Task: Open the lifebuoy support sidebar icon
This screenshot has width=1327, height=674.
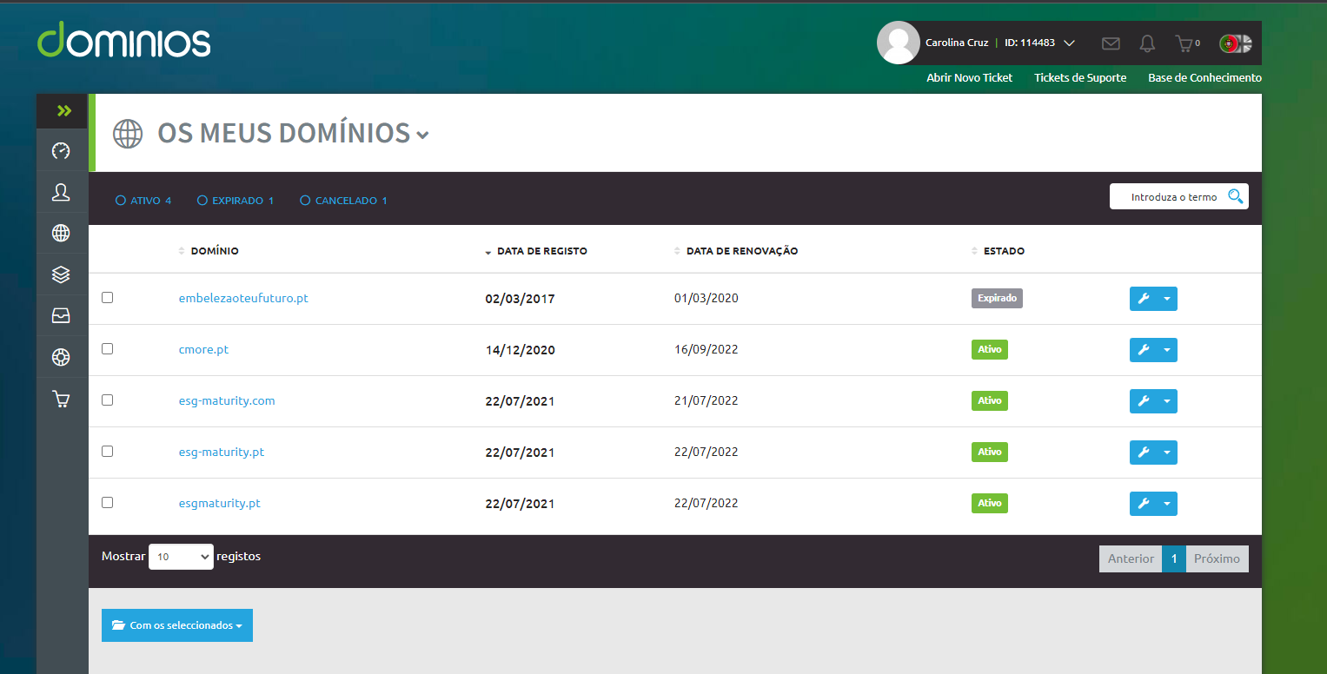Action: tap(61, 357)
